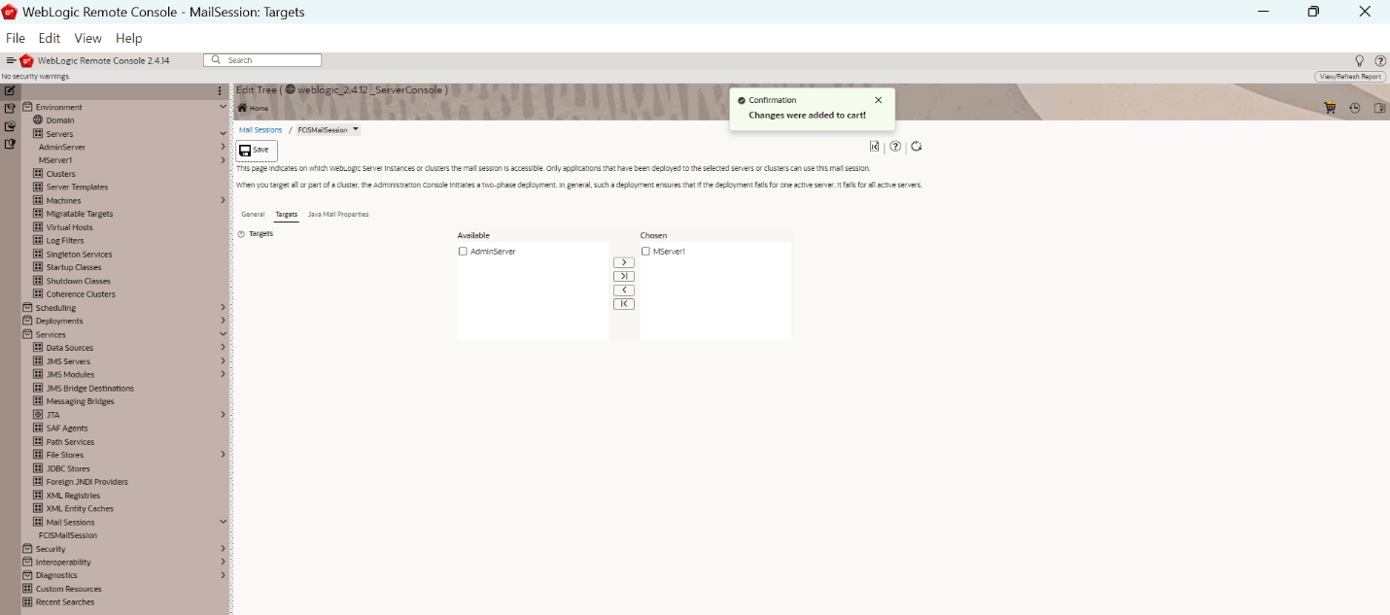Click the Save button
1390x615 pixels.
[257, 151]
